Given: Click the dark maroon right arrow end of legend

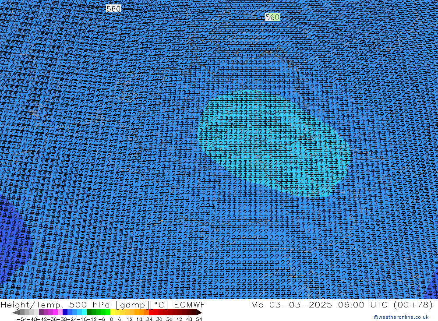Looking at the screenshot, I should tap(199, 312).
